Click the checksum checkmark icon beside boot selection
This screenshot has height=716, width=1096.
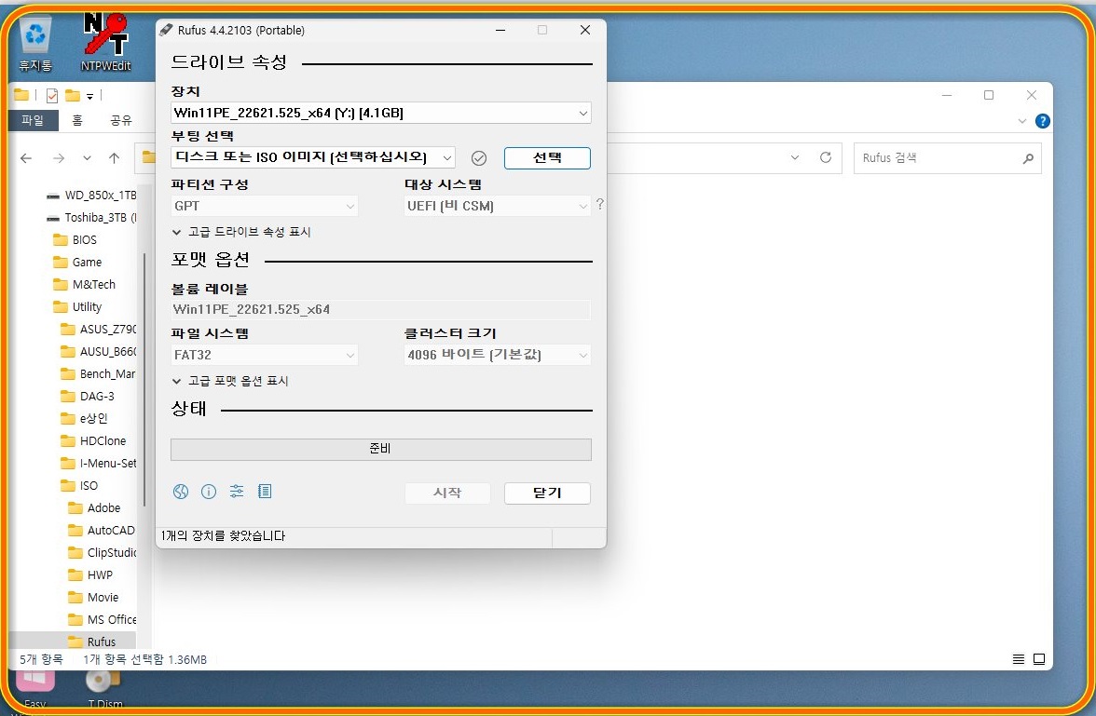(x=479, y=158)
